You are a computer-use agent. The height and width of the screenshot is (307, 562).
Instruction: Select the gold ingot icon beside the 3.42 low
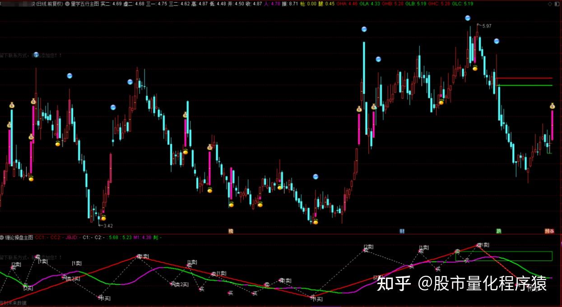(103, 218)
